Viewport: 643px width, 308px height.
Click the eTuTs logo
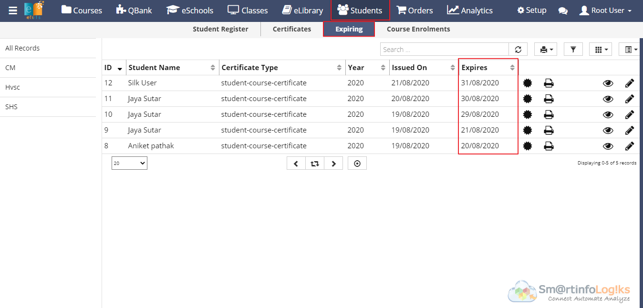(x=34, y=10)
